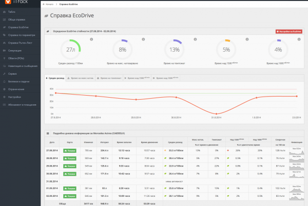
Task: Click the Абонамент и плащания icon
Action: point(4,105)
